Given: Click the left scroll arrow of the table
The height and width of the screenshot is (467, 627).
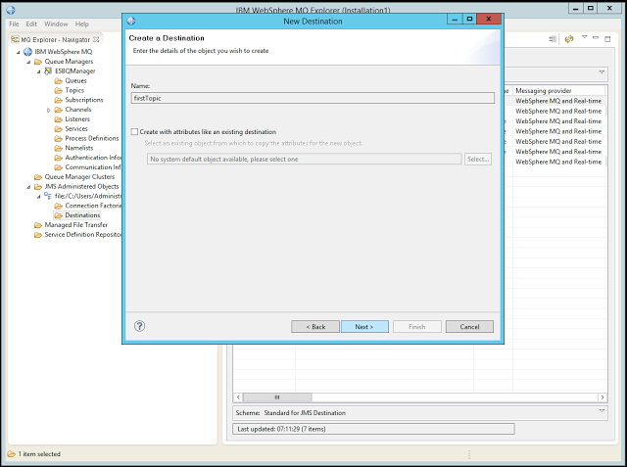Looking at the screenshot, I should (238, 397).
